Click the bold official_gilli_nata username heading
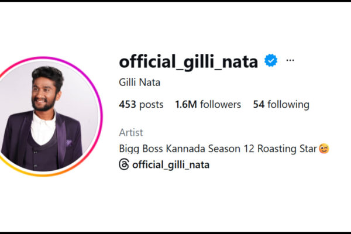Image resolution: width=351 pixels, height=234 pixels. [188, 60]
